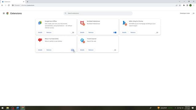Go forward using the browser forward arrow

pos(6,5)
